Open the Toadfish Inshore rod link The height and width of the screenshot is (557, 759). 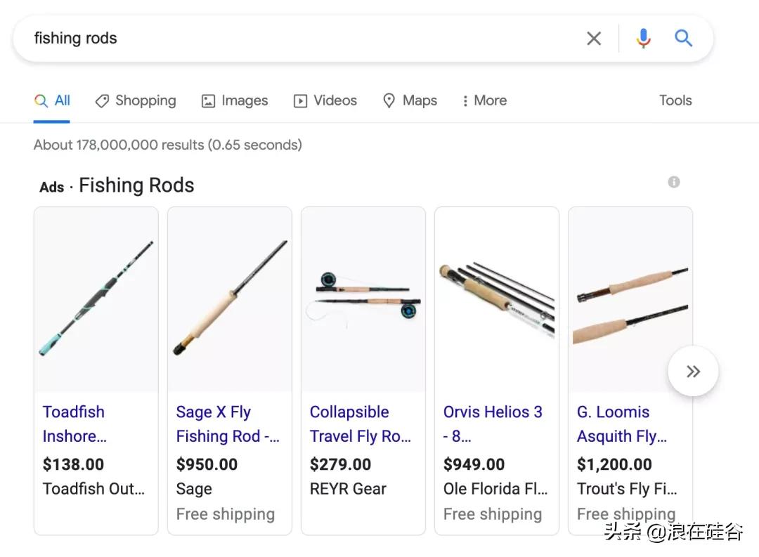(x=74, y=424)
